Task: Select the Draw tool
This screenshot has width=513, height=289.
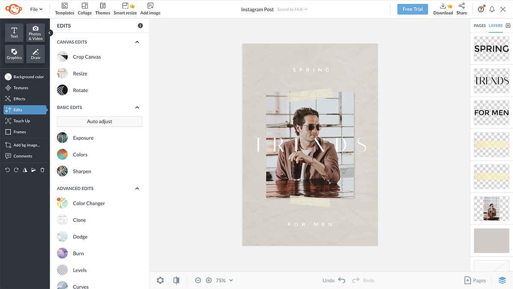Action: [35, 54]
